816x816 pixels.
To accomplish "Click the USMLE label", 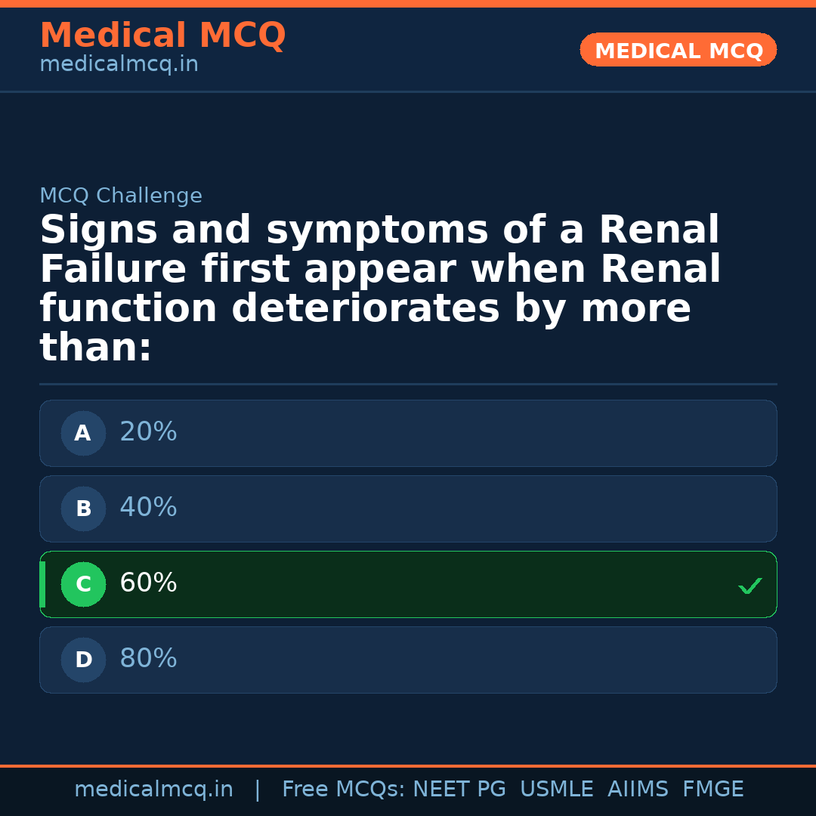I will (557, 788).
